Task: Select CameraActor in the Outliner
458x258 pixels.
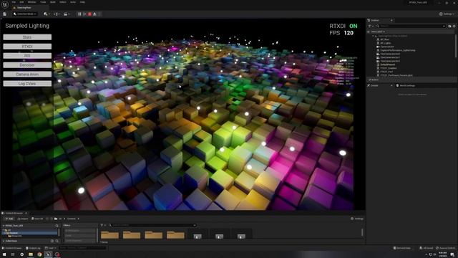Action: coord(387,47)
